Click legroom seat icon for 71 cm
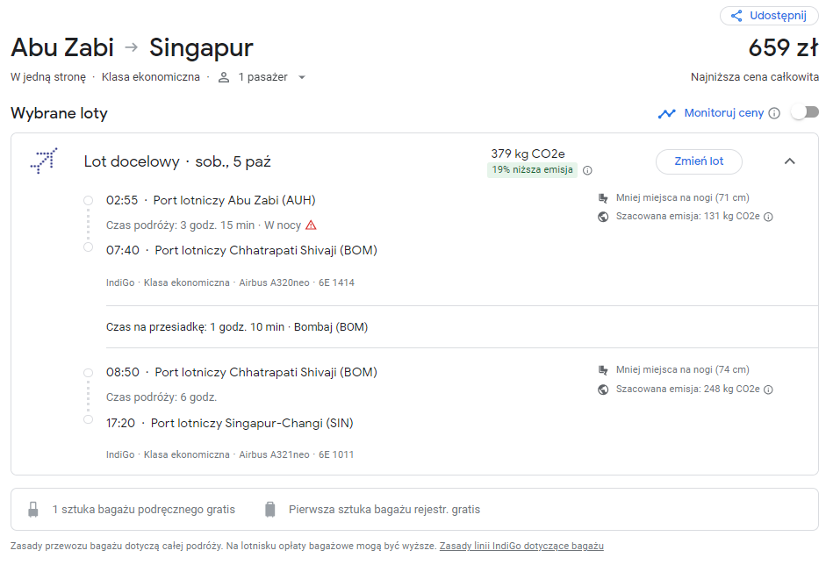 click(603, 198)
